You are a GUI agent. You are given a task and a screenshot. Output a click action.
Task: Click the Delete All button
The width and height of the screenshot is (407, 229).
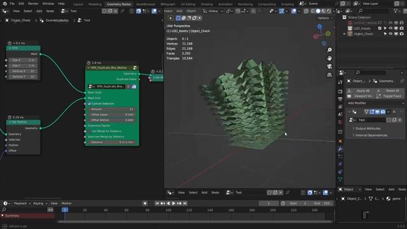tap(390, 90)
